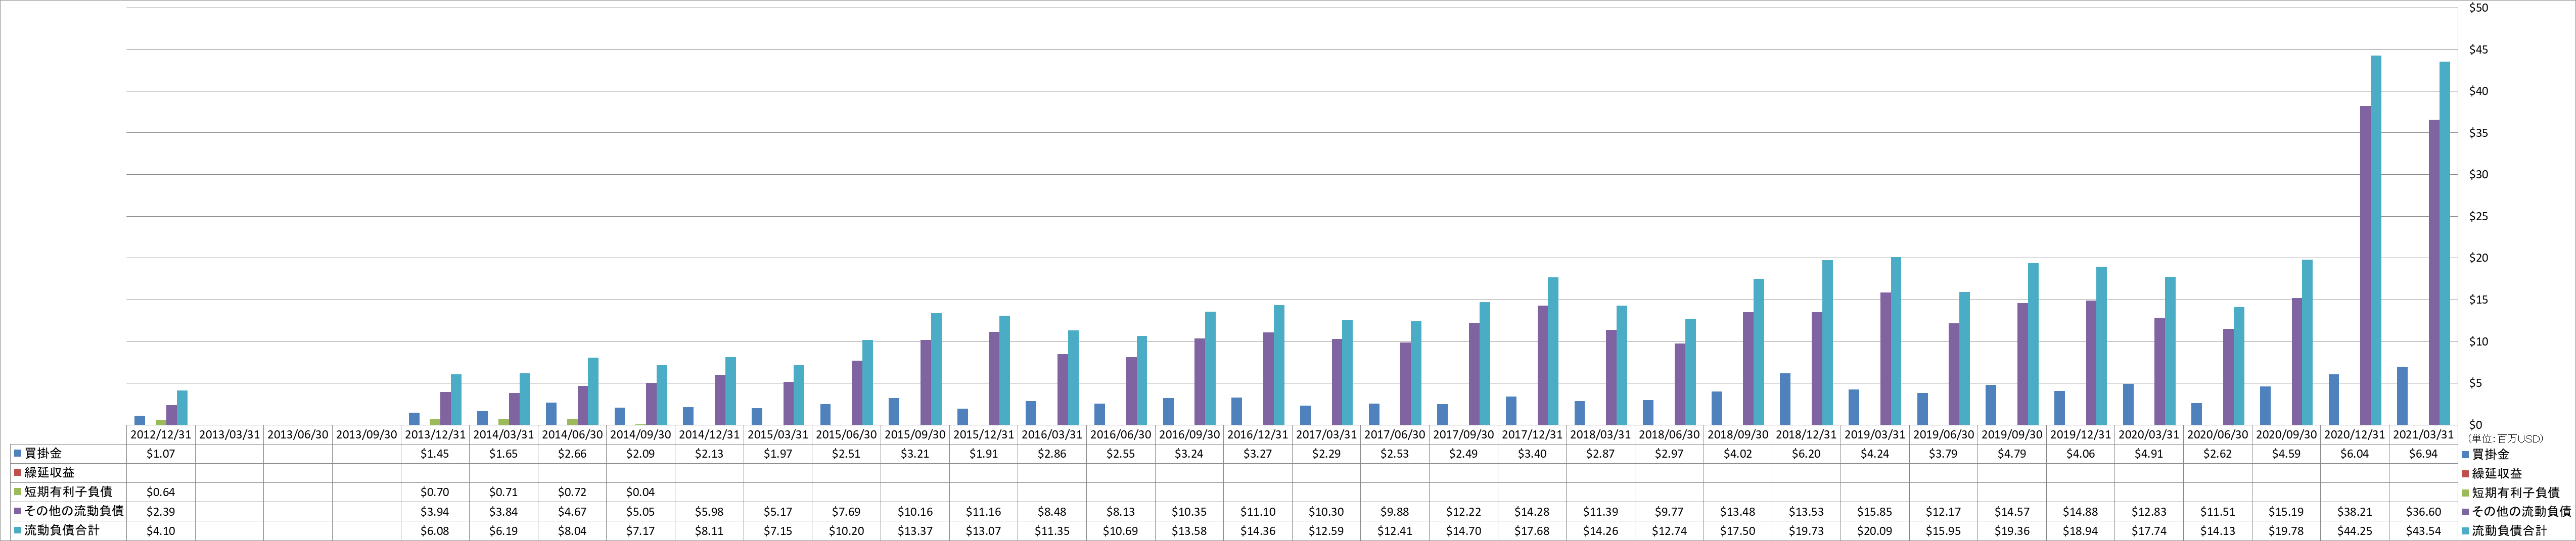Click the teal 流動負債合計 swatch in the right legend
Image resolution: width=2576 pixels, height=541 pixels.
click(x=2464, y=531)
